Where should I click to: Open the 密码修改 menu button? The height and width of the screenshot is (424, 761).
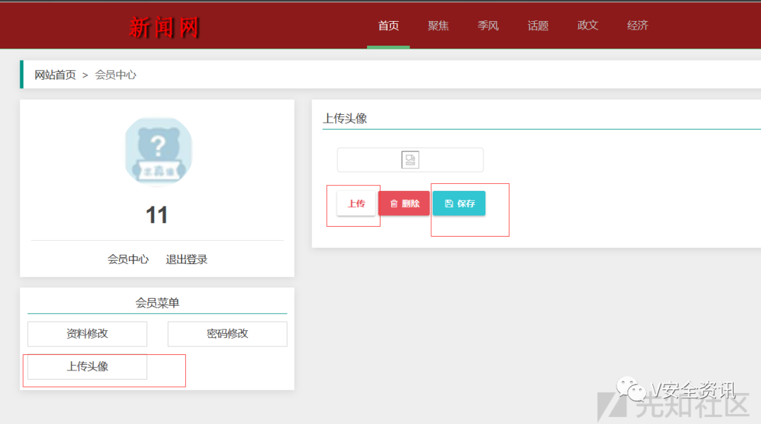tap(227, 334)
